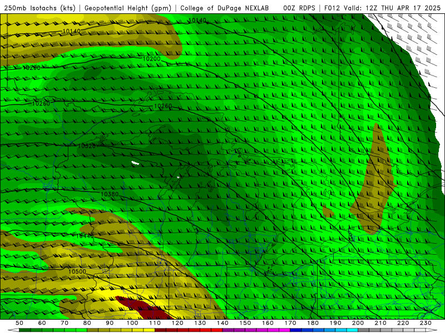Click the dark red jet maximum on the map
Image resolution: width=445 pixels, height=333 pixels.
tap(144, 308)
